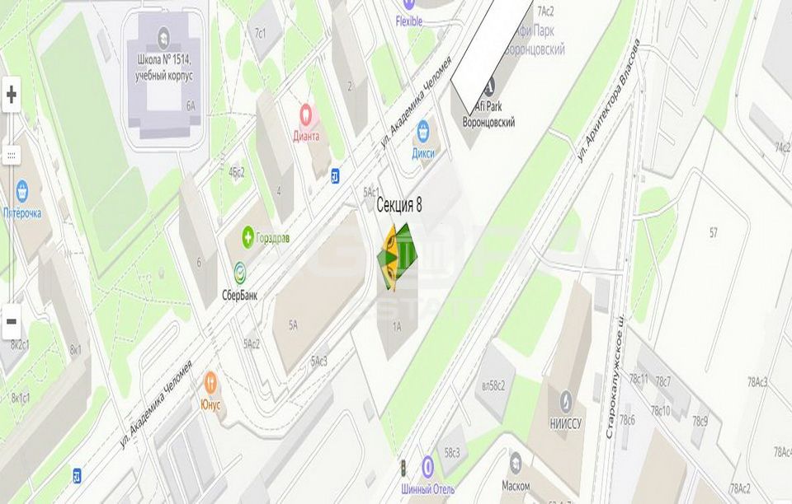Click the Горздрав pharmacy marker
This screenshot has height=504, width=792.
coord(247,237)
